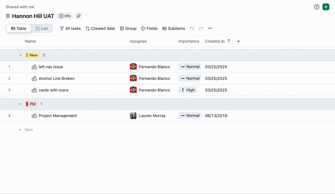The width and height of the screenshot is (335, 194).
Task: Click Fernando Blanco avatar in Anchor Link Broken row
Action: pyautogui.click(x=133, y=78)
